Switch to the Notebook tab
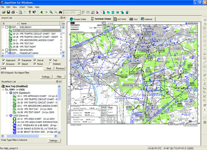 click(147, 19)
